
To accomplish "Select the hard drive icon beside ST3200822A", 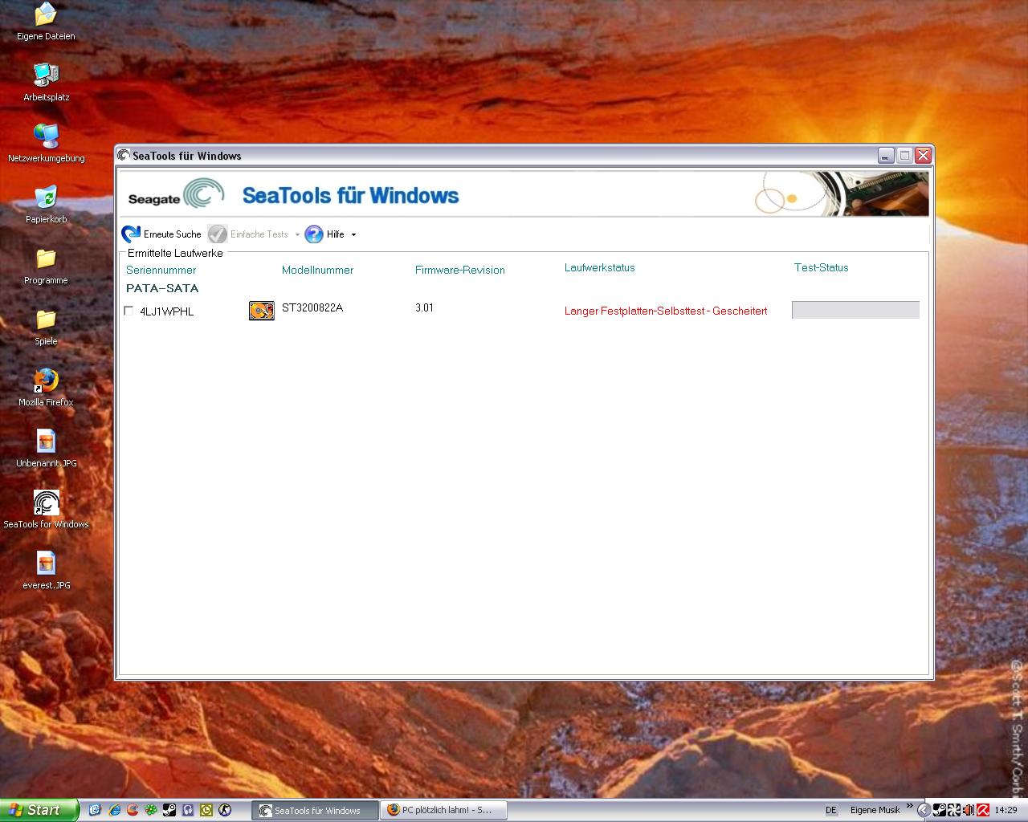I will pos(261,311).
